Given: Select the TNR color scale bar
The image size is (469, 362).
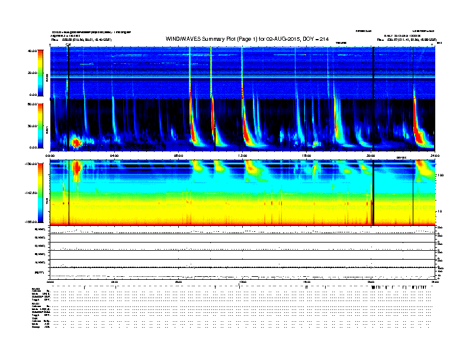Looking at the screenshot, I should pos(40,193).
